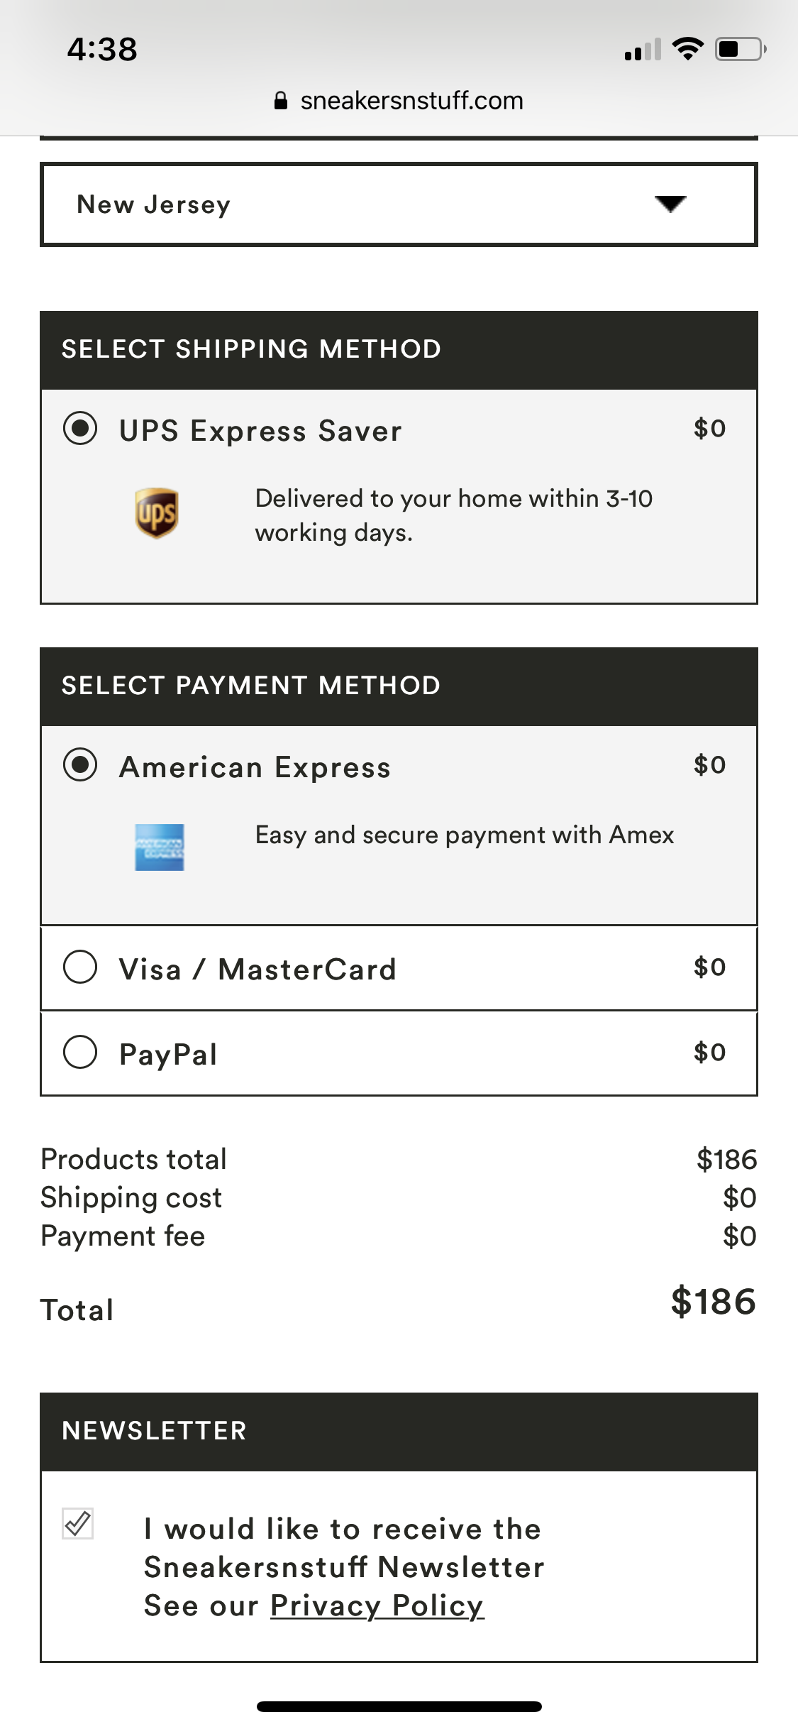Viewport: 798px width, 1729px height.
Task: Open the Privacy Policy link
Action: pos(377,1605)
